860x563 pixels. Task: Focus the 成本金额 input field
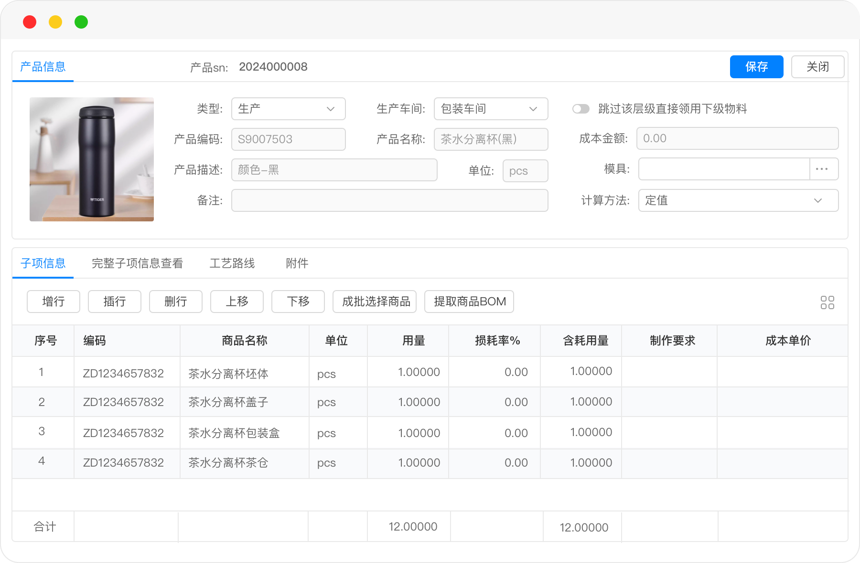coord(737,138)
